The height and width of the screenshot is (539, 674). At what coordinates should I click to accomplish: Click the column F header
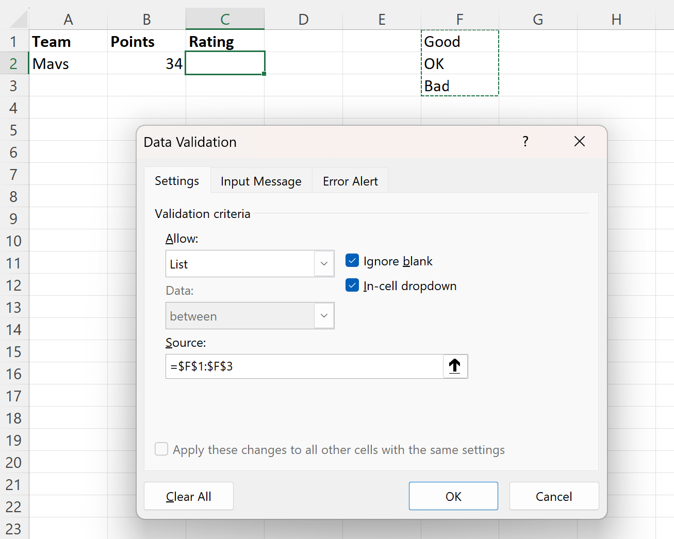(459, 19)
